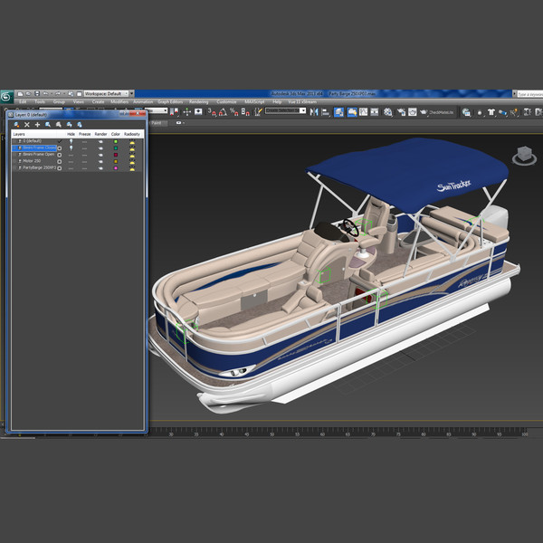Click the Freeze column header
This screenshot has height=543, width=543.
pos(84,134)
